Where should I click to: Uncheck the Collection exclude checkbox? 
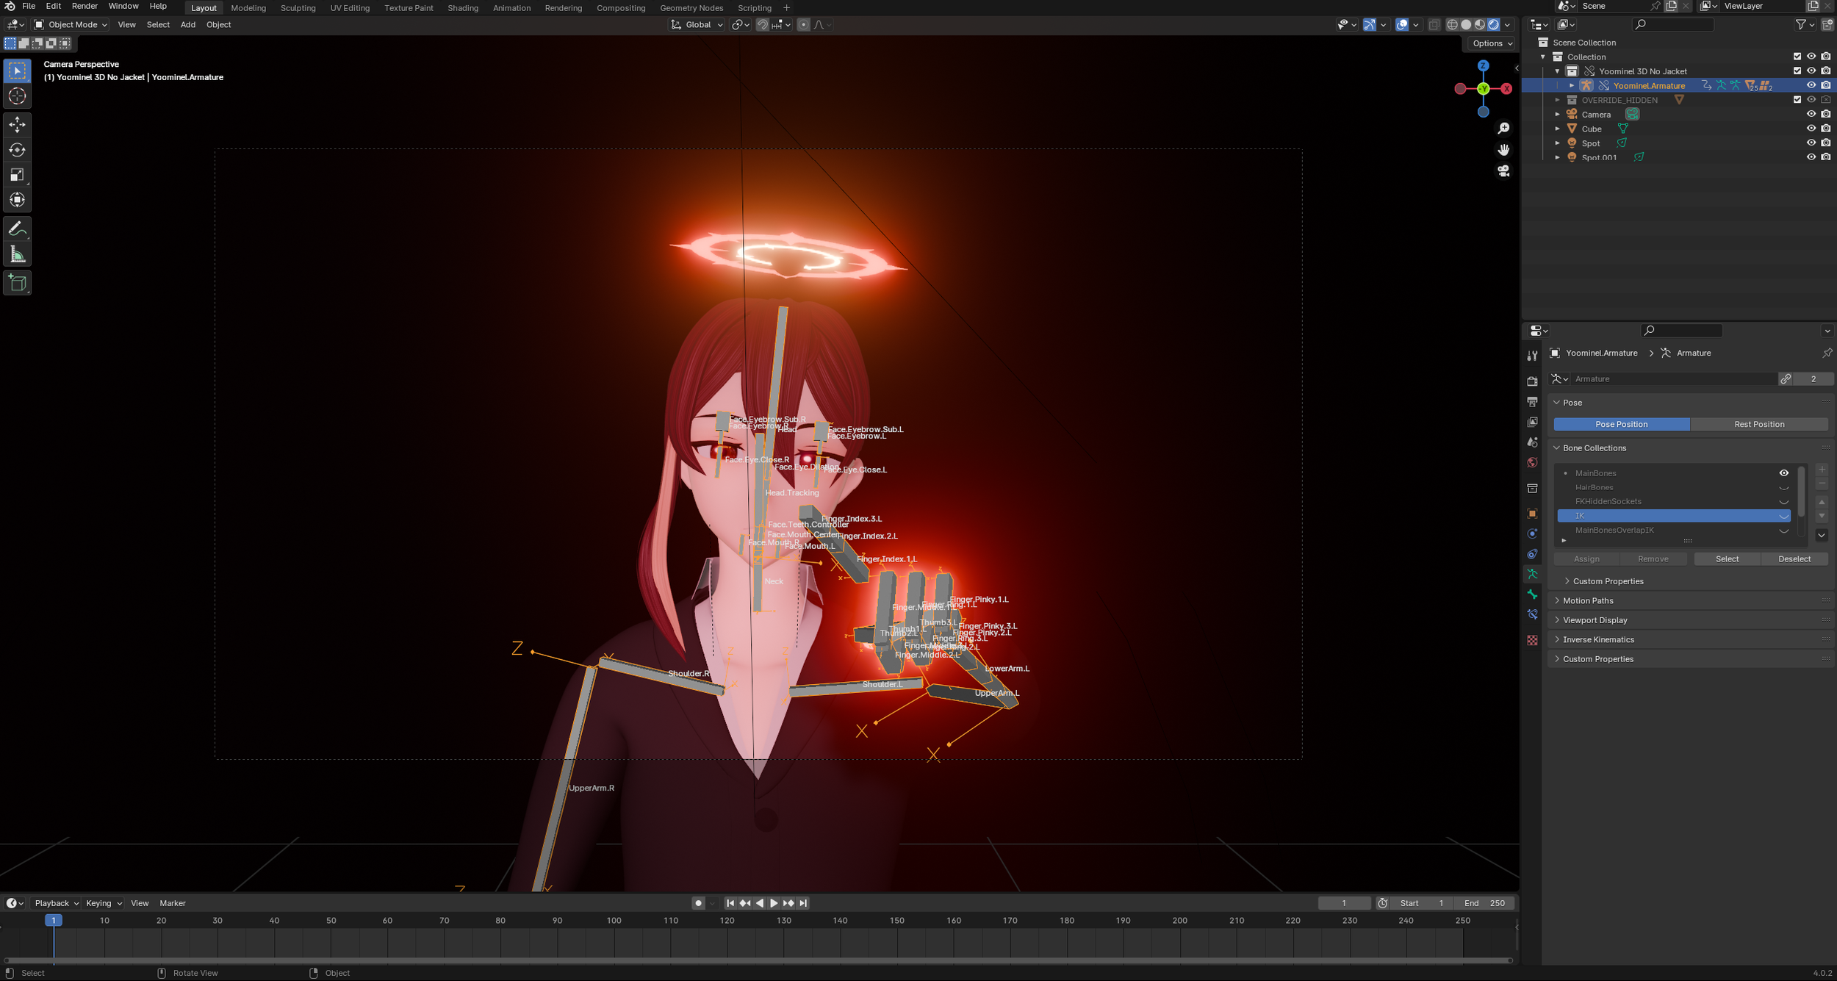click(1797, 57)
